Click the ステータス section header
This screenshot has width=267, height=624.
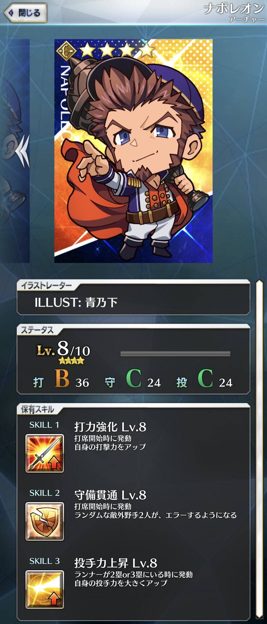(37, 330)
